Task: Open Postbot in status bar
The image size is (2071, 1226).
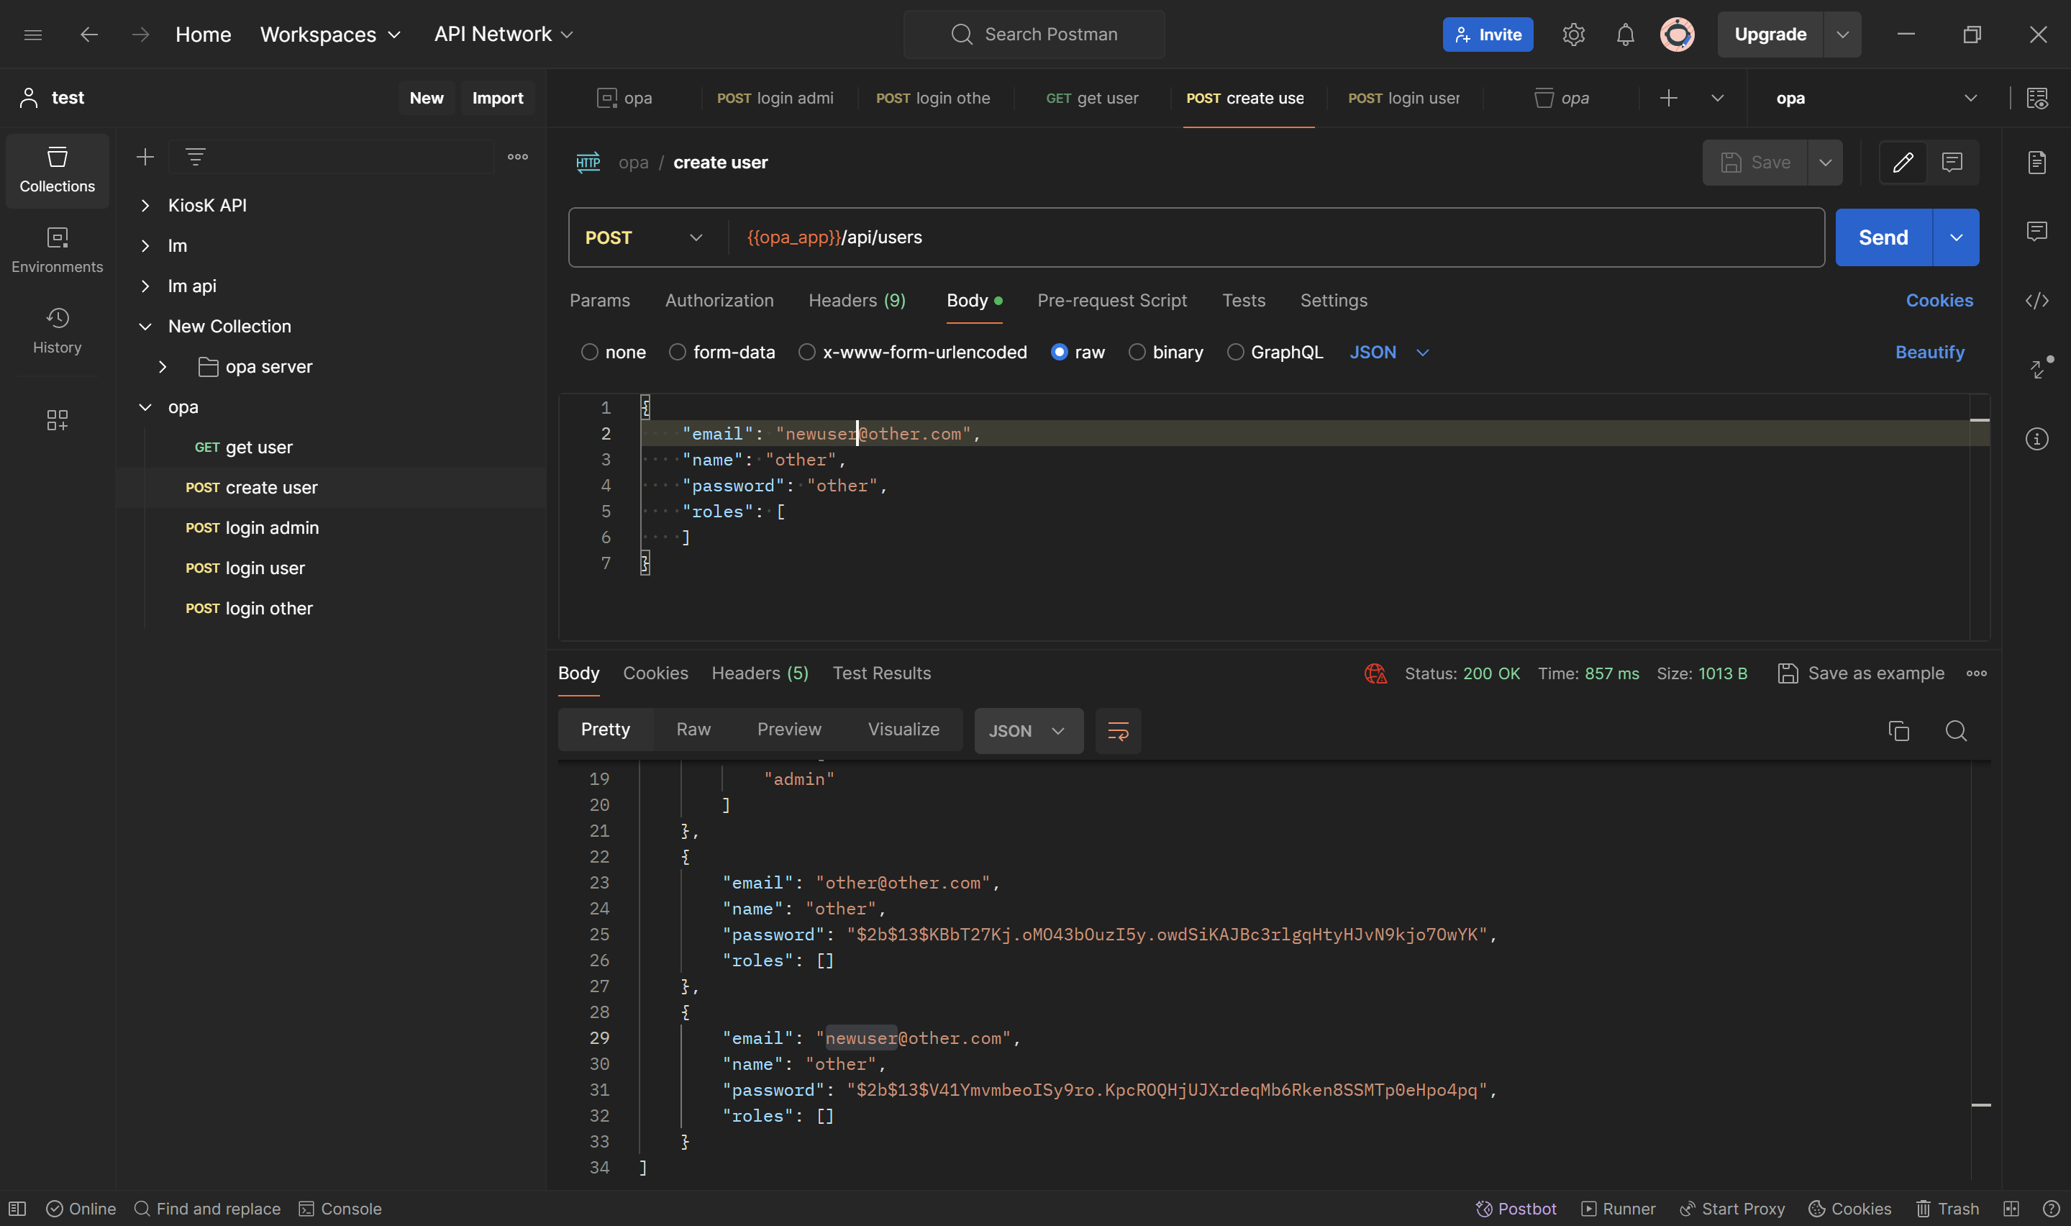Action: (1515, 1209)
